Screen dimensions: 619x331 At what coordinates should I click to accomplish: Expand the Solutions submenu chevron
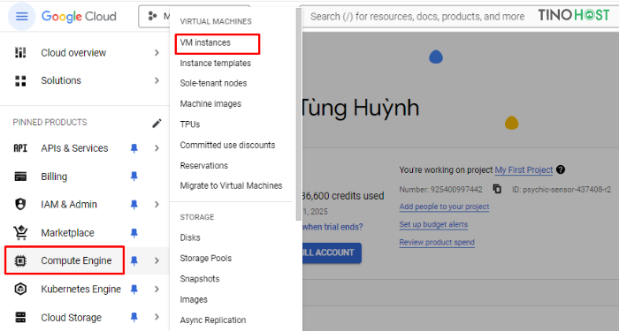pyautogui.click(x=157, y=81)
